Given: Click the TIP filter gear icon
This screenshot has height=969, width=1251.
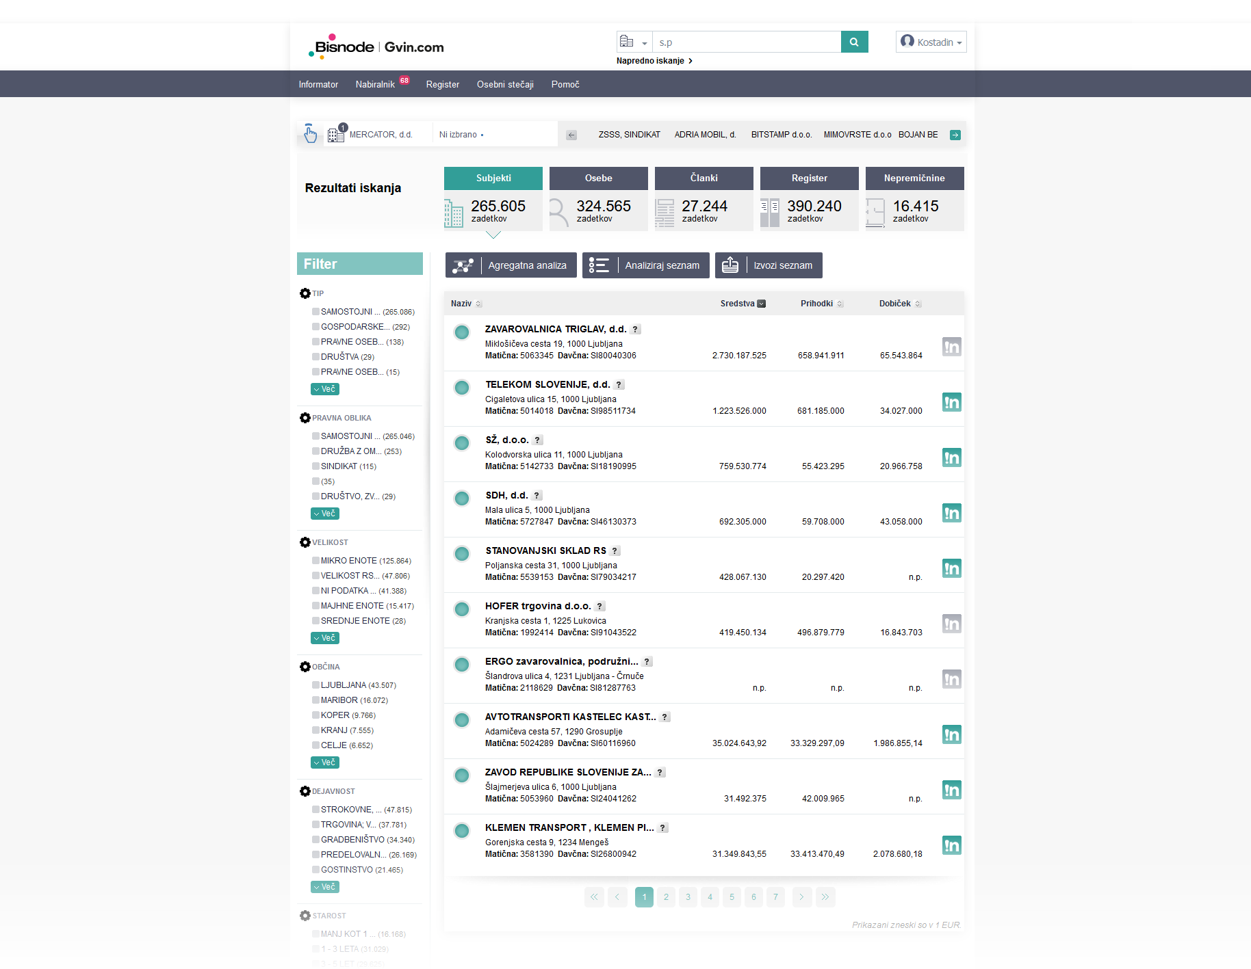Looking at the screenshot, I should coord(305,293).
